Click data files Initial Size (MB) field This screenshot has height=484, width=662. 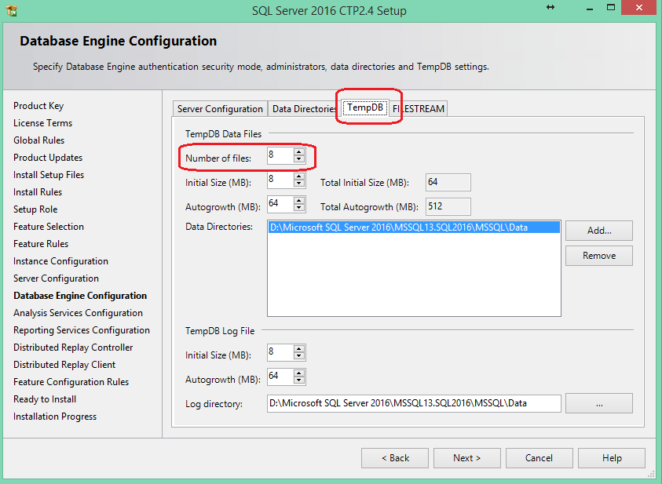(x=280, y=180)
